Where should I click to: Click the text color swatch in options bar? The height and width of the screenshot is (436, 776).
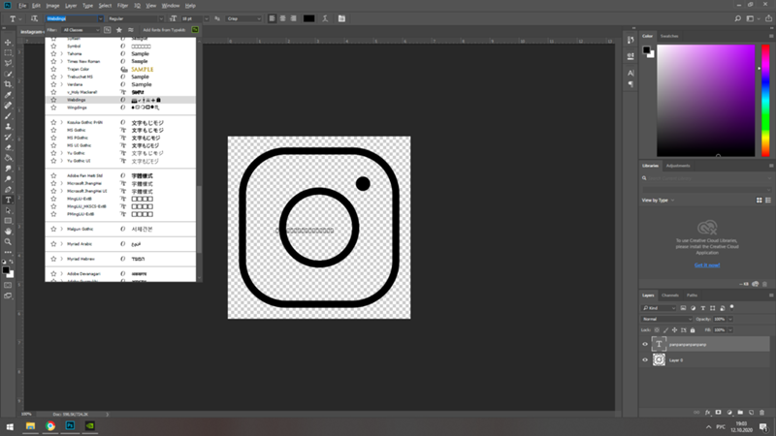(x=308, y=18)
